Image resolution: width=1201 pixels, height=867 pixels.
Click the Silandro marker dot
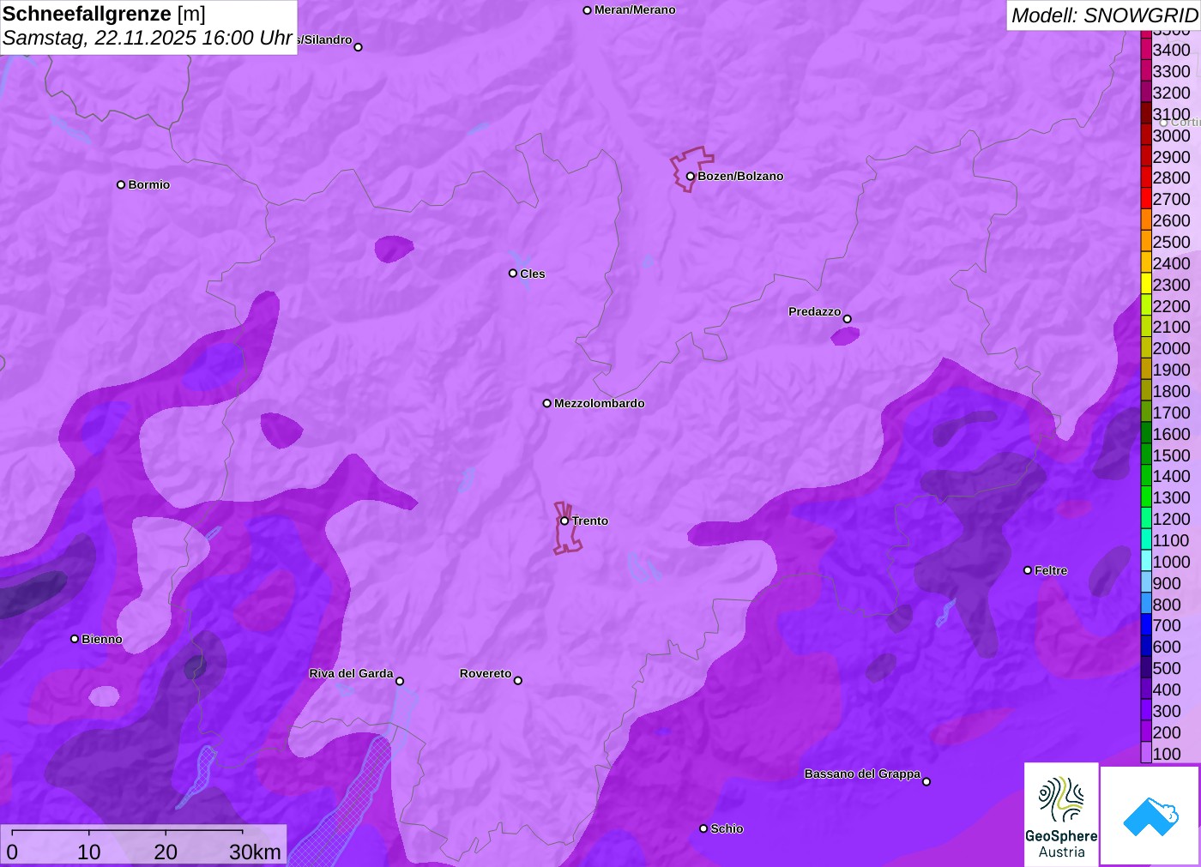point(359,47)
